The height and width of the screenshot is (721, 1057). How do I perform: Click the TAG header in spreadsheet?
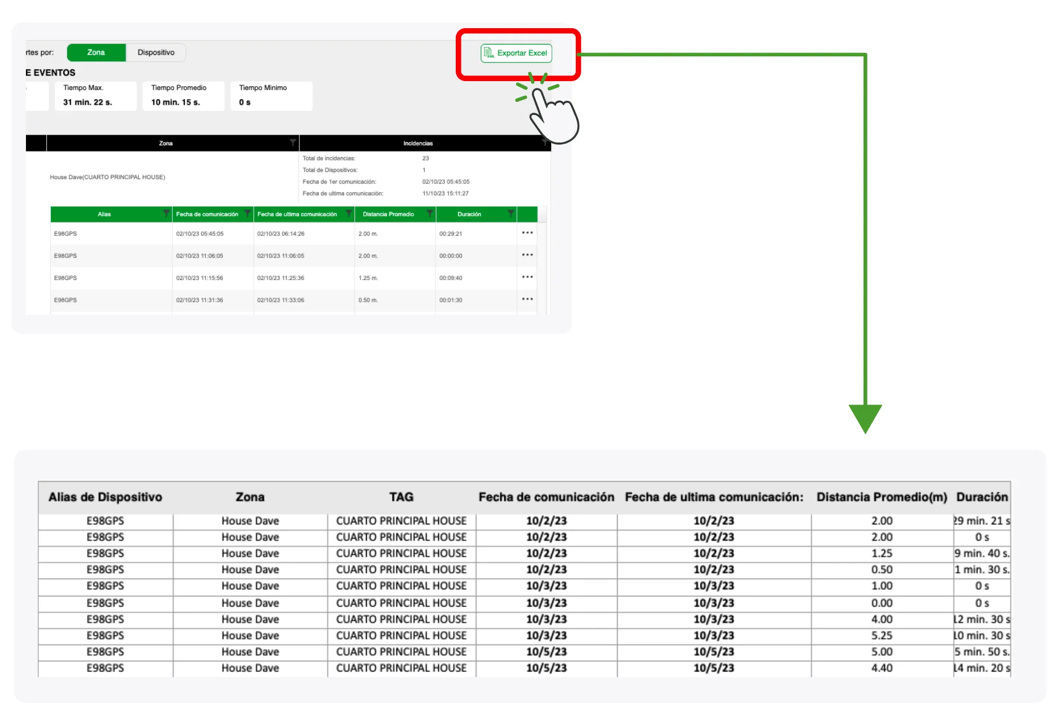pos(402,497)
